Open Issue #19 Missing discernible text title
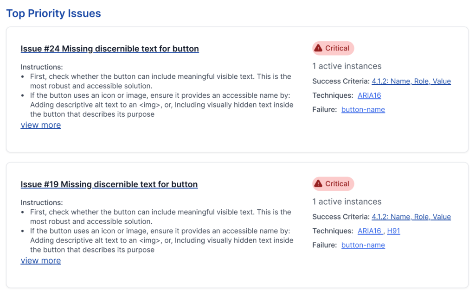475x295 pixels. point(109,184)
